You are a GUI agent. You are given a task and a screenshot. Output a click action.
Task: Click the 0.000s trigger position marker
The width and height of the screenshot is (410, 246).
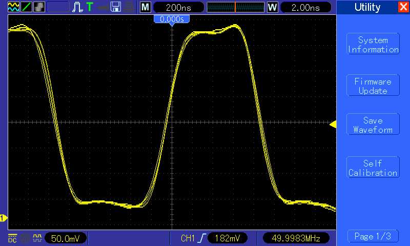[172, 19]
